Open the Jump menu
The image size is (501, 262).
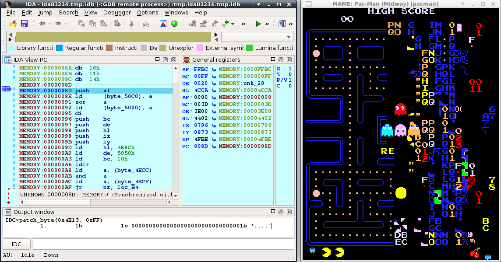tap(45, 12)
